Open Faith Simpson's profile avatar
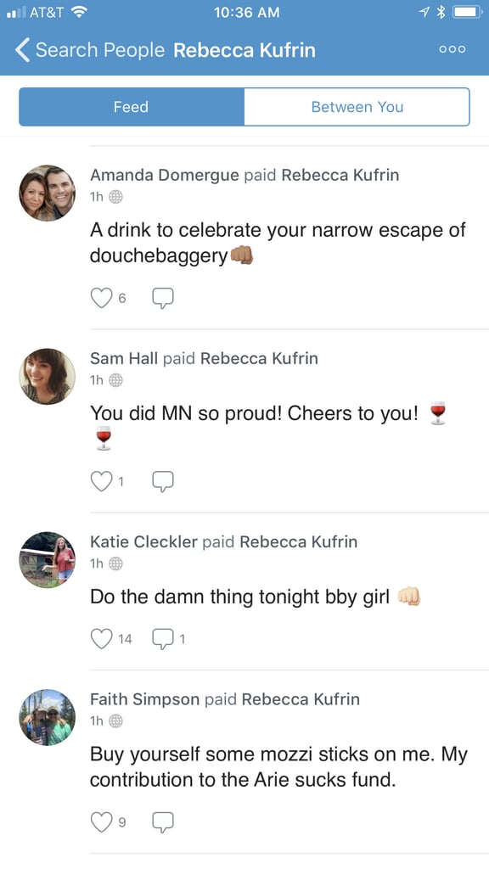Screen dimensions: 489x869 pyautogui.click(x=48, y=717)
